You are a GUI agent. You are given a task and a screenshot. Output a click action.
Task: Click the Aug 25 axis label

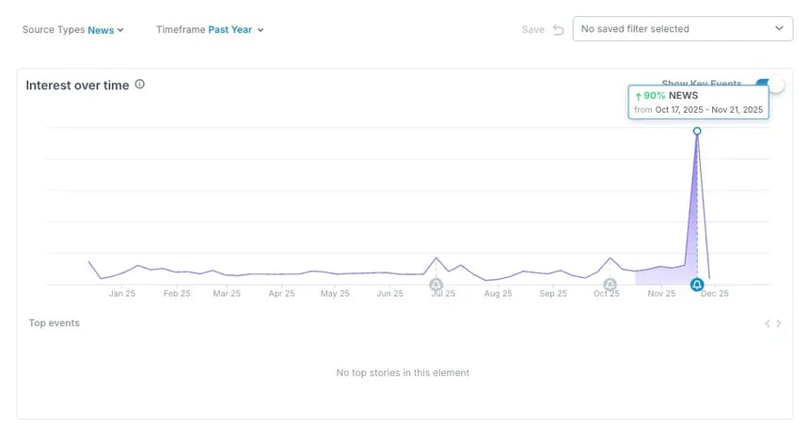(498, 294)
